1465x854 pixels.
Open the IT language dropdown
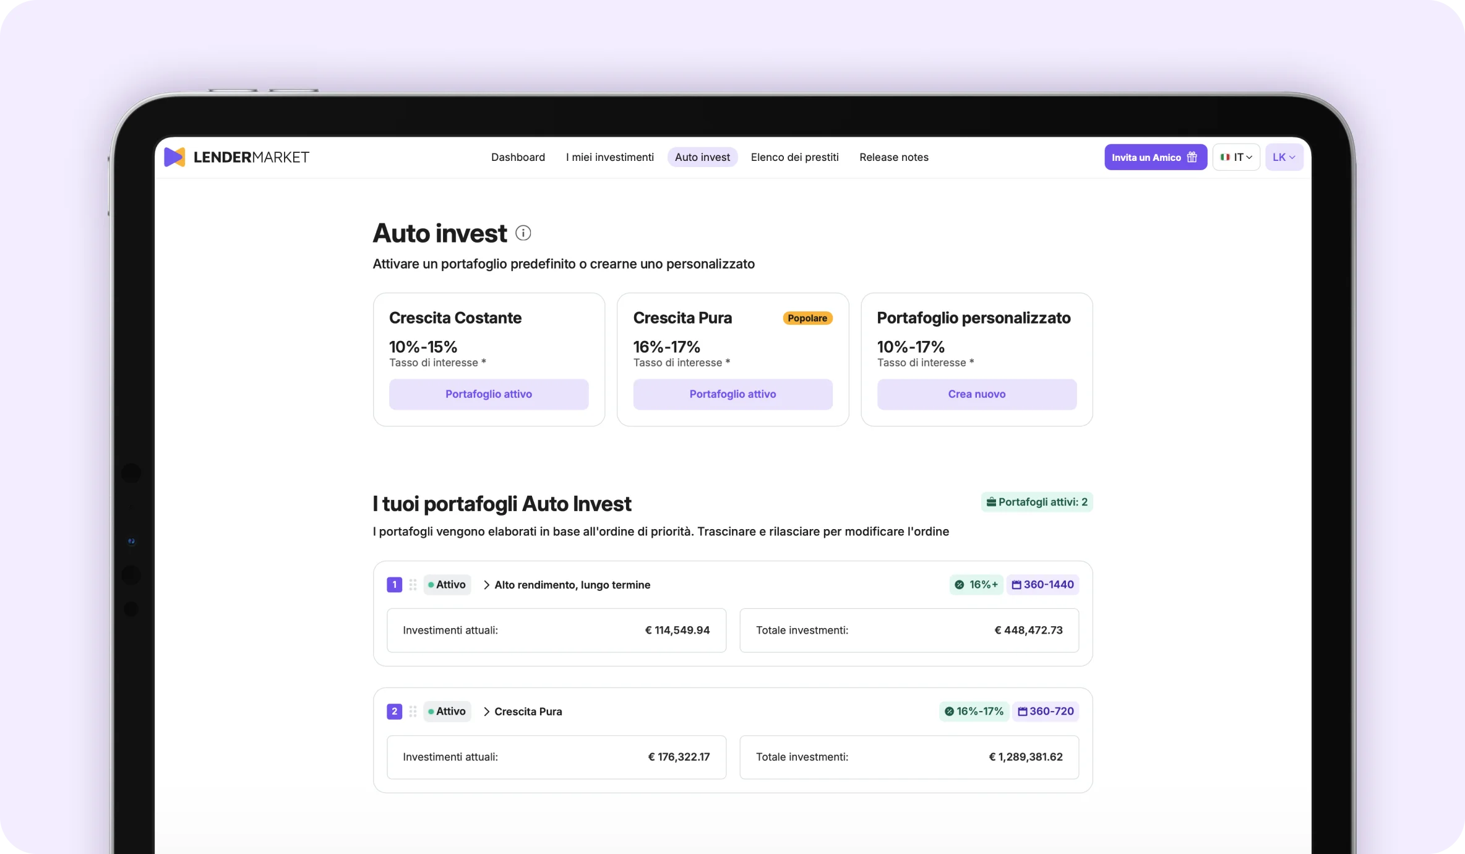coord(1236,157)
